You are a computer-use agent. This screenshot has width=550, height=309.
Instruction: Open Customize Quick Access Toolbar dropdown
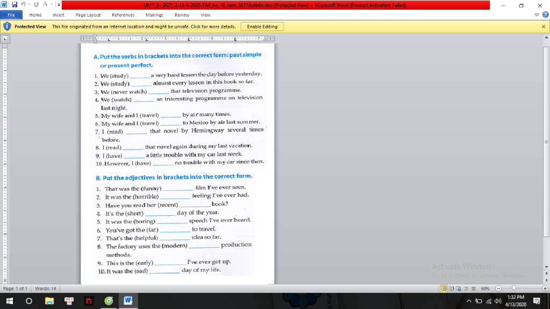[x=59, y=5]
